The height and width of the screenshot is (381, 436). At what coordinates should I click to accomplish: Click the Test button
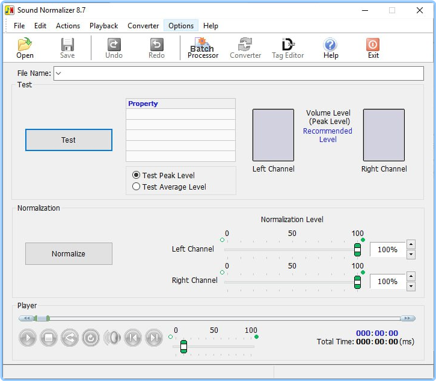pos(69,140)
